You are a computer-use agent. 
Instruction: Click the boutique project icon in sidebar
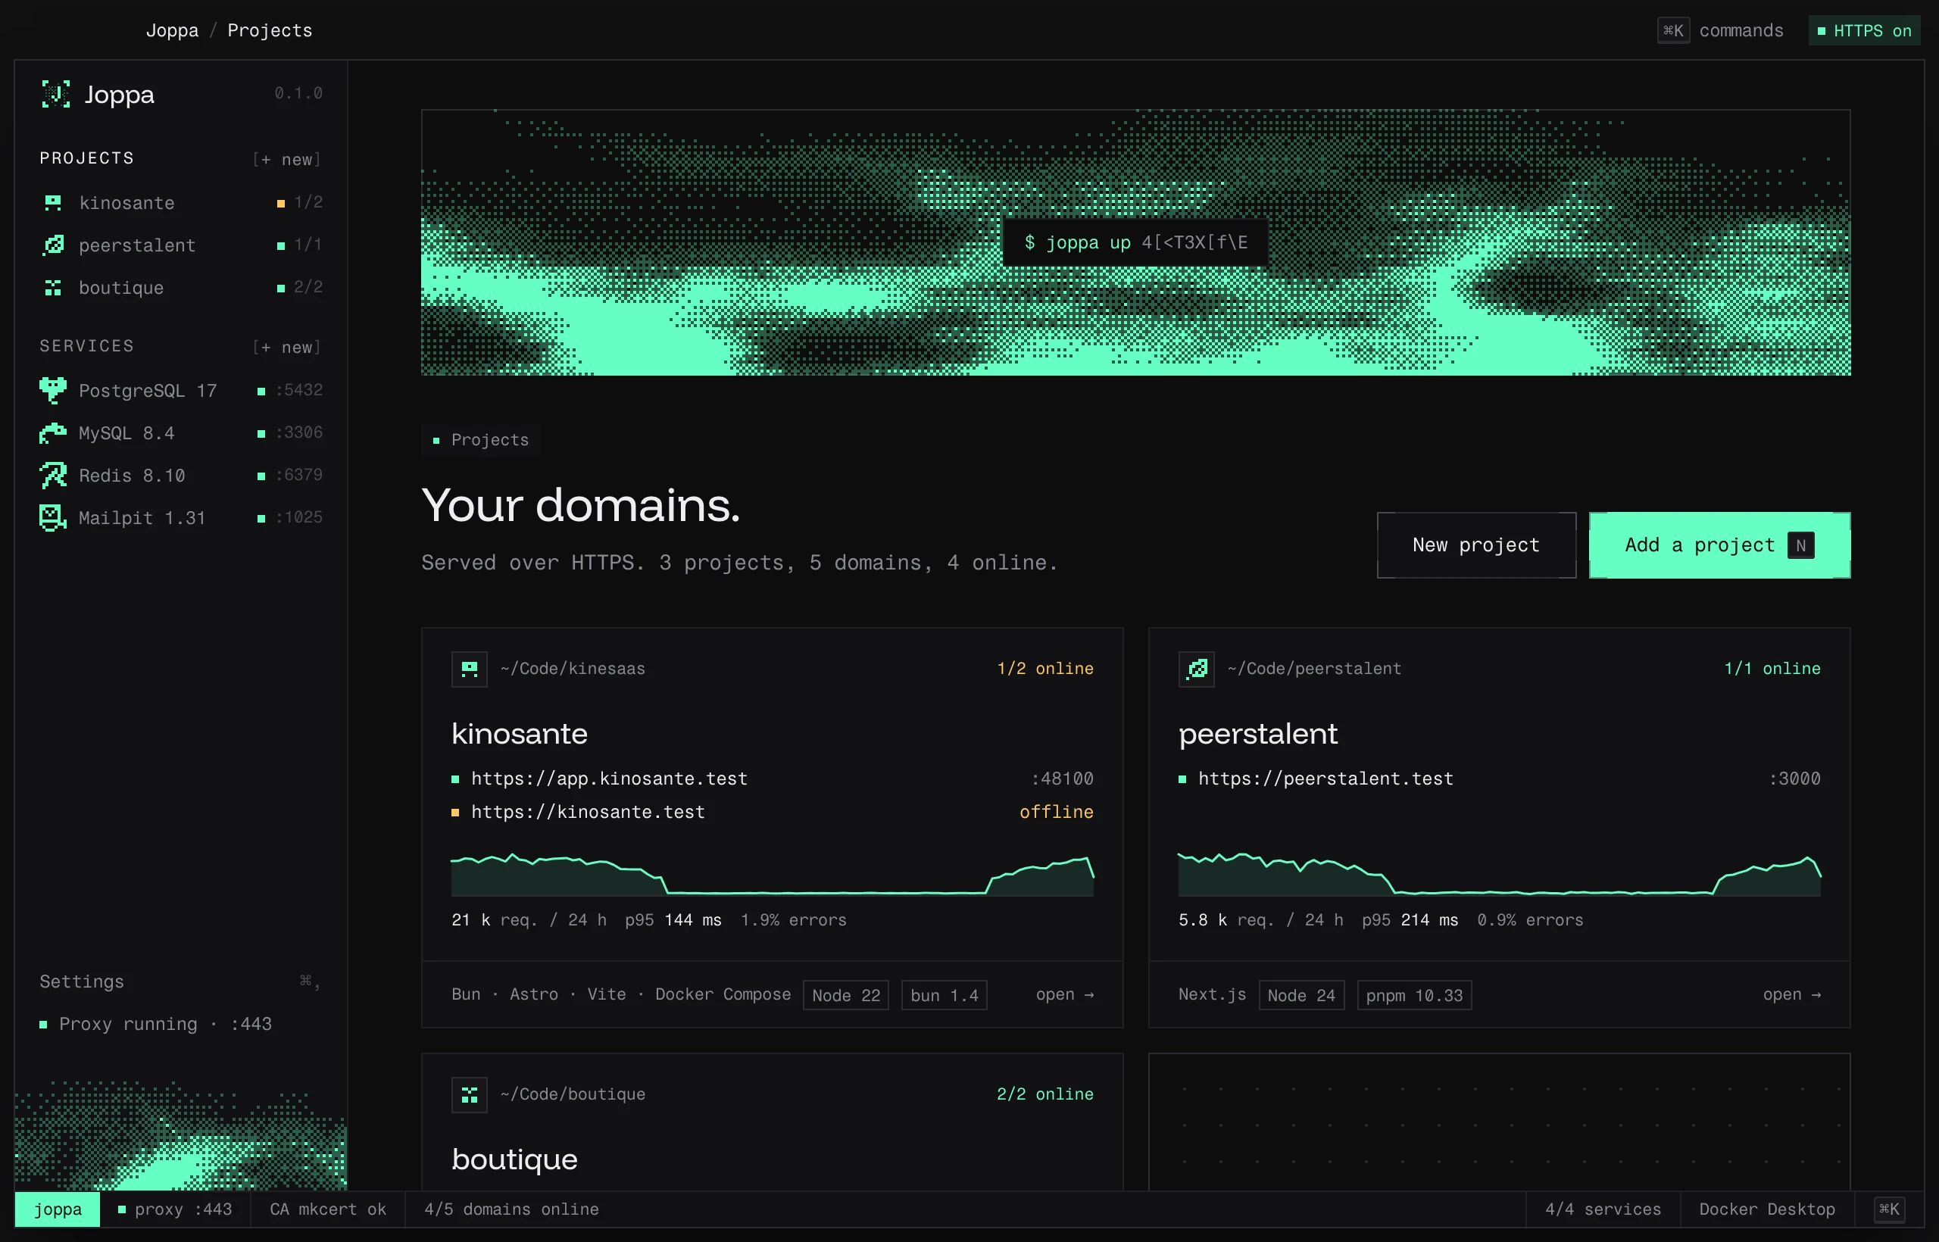[x=53, y=288]
